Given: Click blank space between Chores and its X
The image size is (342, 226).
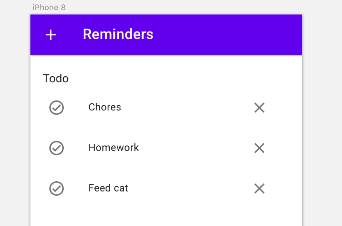Looking at the screenshot, I should tap(188, 107).
